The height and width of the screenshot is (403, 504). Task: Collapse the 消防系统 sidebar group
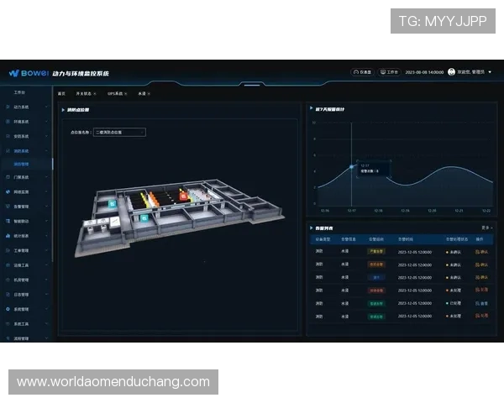(49, 150)
